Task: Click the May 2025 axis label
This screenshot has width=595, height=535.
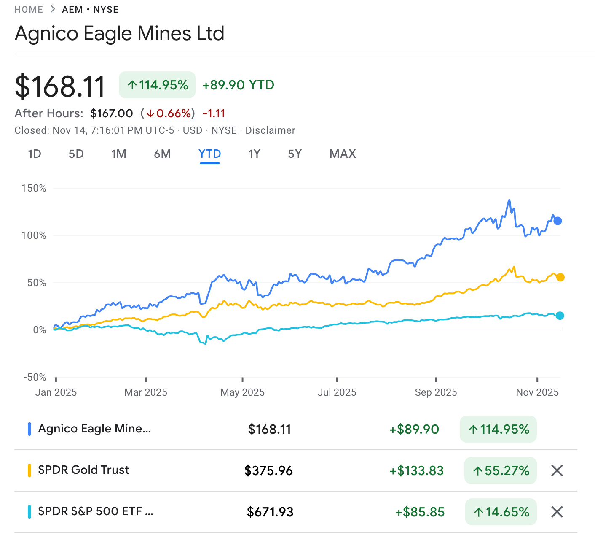Action: click(243, 392)
